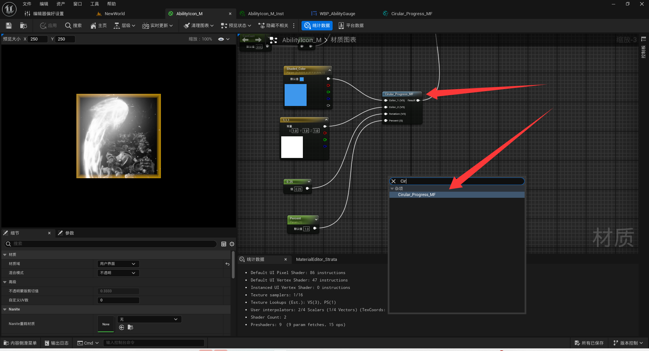
Task: Click the Unreal Engine logo icon
Action: 9,9
